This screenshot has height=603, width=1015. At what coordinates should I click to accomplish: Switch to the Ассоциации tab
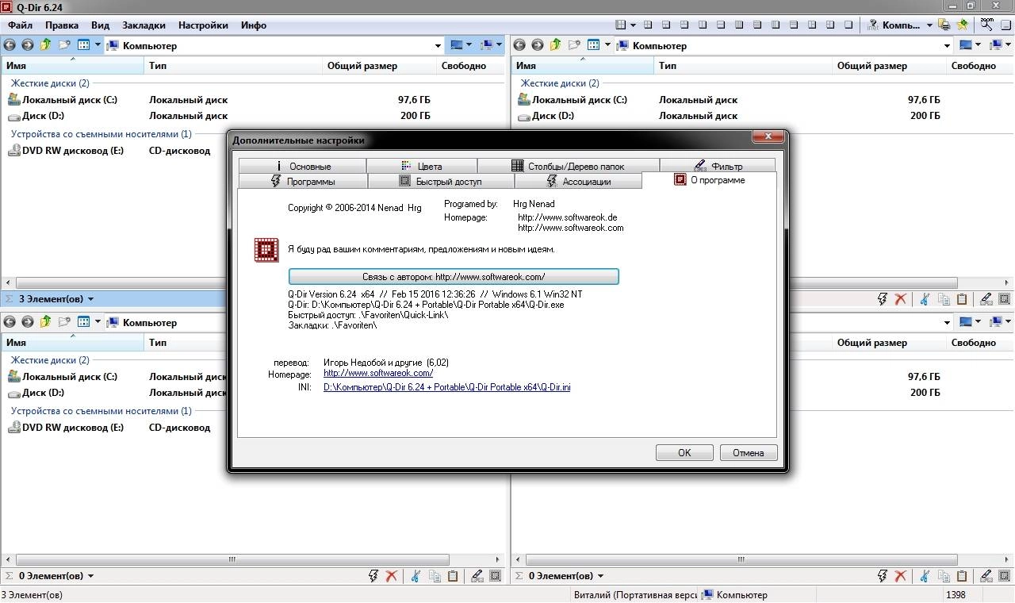579,181
